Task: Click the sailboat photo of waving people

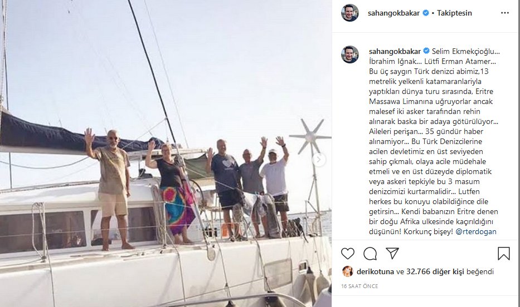Action: click(166, 153)
